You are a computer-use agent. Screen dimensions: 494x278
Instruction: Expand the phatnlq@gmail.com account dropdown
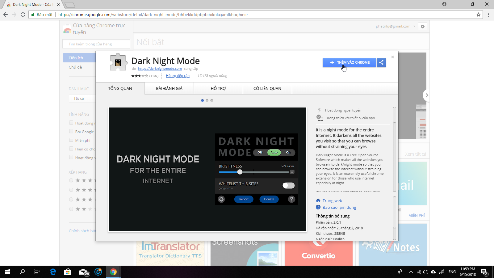[396, 26]
